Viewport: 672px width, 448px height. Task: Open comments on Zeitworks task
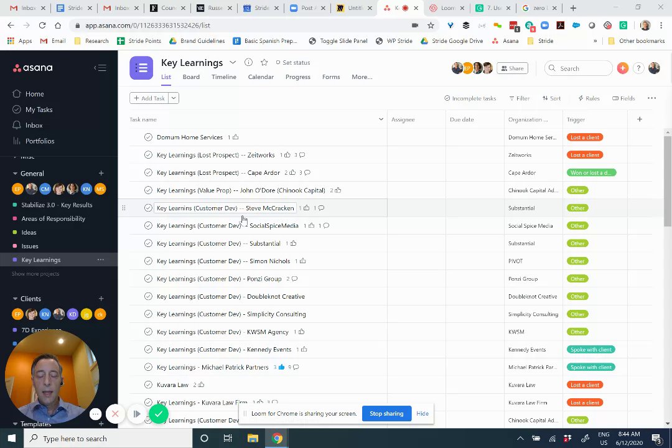(x=302, y=155)
